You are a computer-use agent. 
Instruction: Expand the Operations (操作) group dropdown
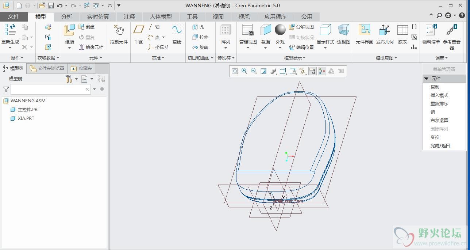point(17,58)
